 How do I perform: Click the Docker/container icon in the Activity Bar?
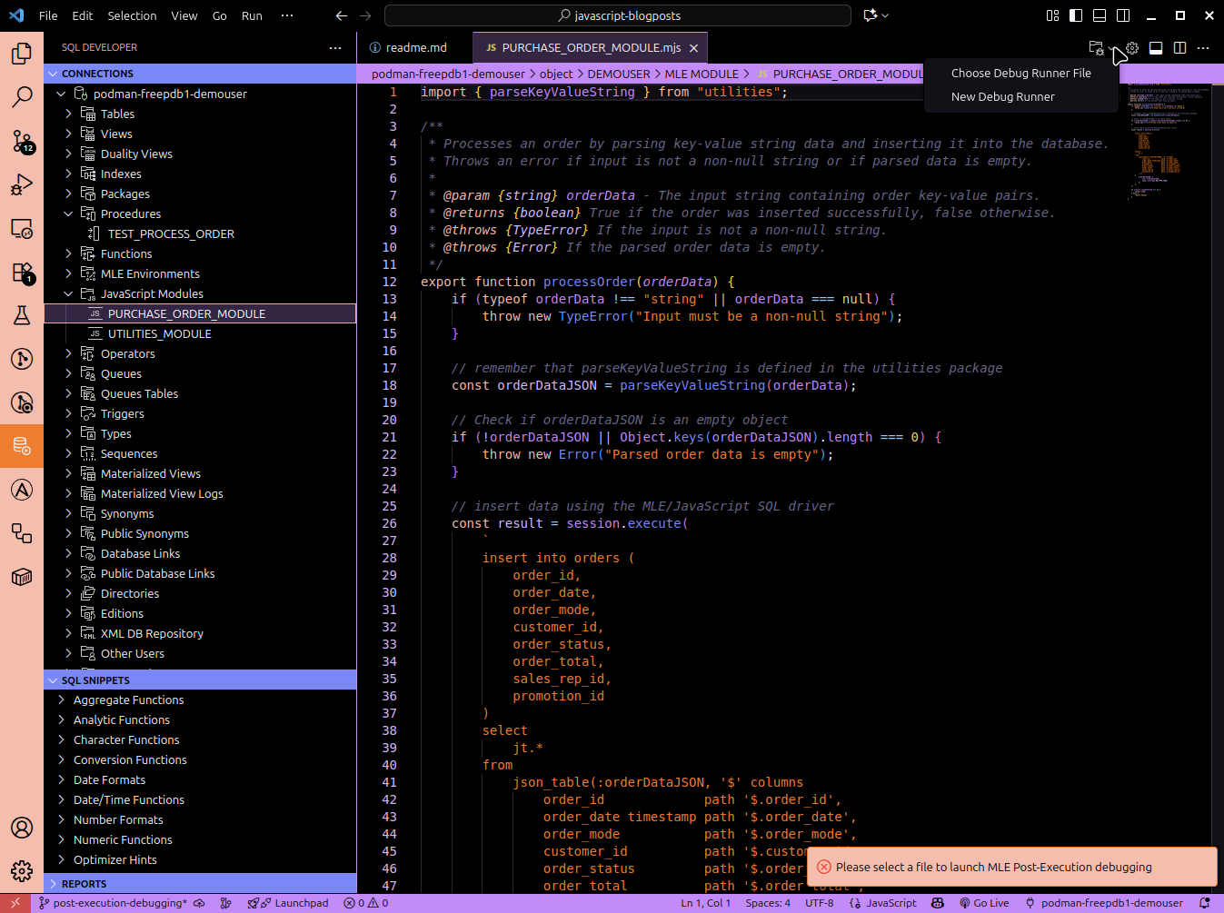tap(22, 577)
